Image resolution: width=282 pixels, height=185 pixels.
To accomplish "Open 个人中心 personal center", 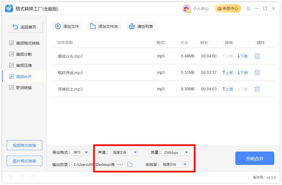I will [x=201, y=9].
